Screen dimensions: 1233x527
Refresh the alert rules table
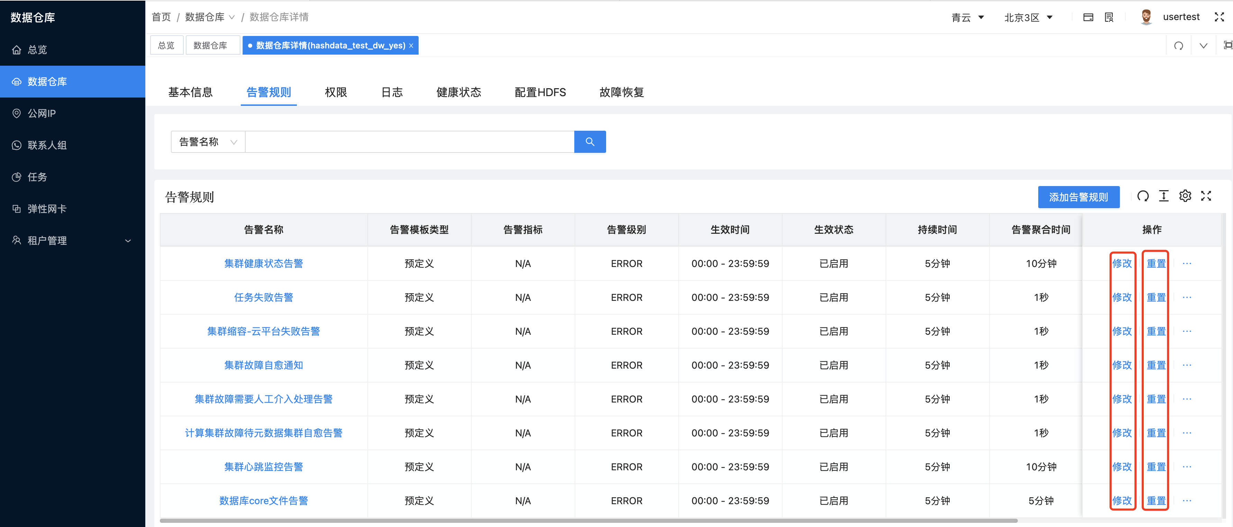(1143, 196)
